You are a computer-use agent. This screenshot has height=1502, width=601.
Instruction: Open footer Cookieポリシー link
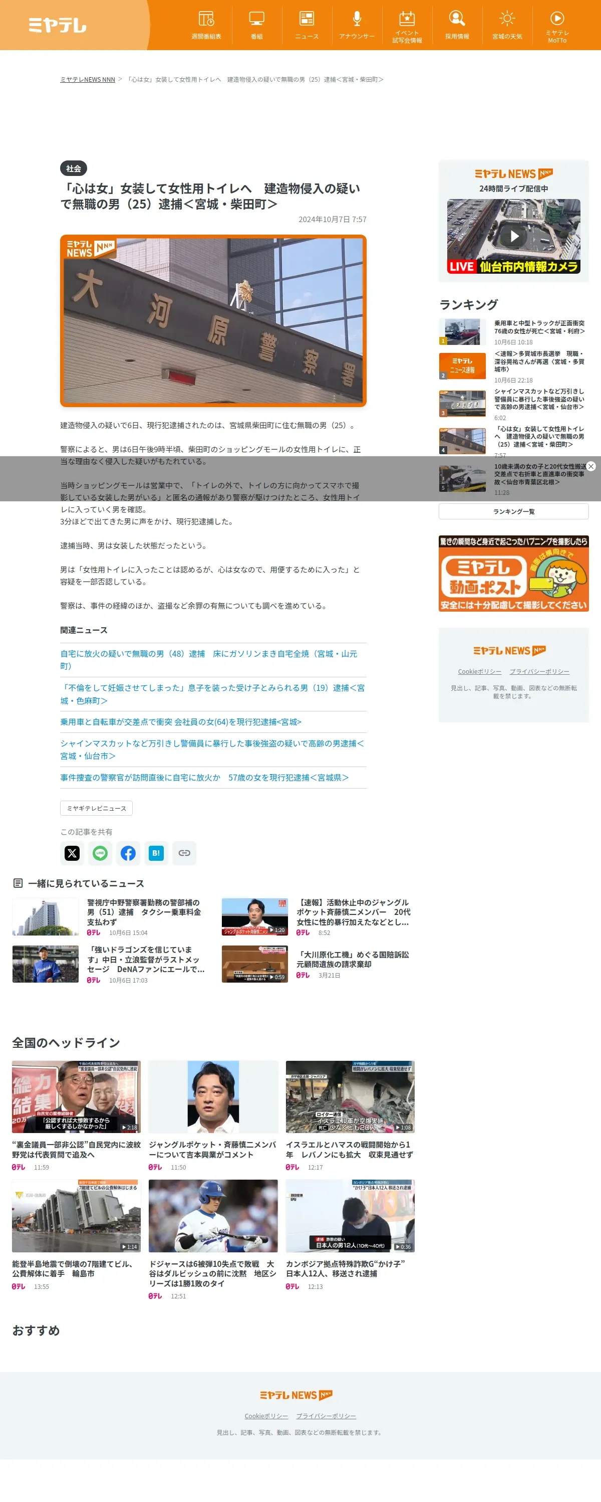[266, 1416]
